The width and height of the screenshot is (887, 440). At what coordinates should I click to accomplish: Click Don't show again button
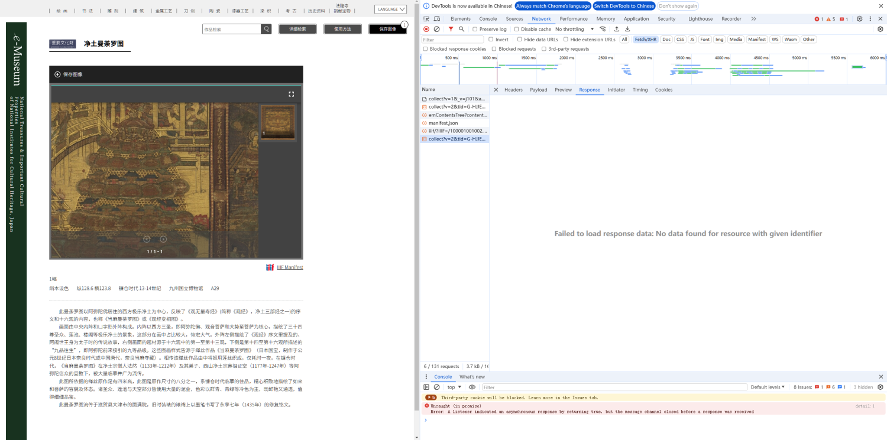(678, 6)
